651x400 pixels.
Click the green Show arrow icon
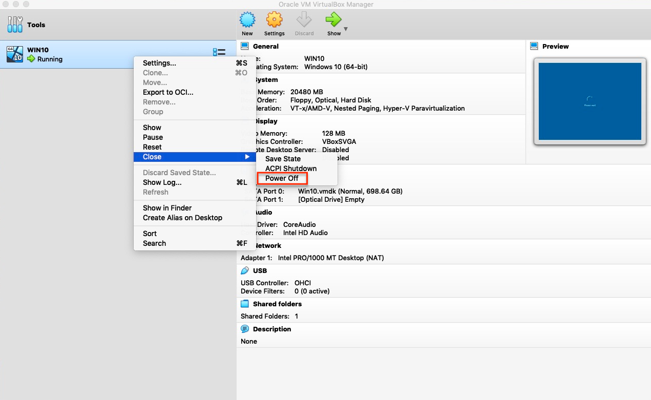click(x=333, y=20)
